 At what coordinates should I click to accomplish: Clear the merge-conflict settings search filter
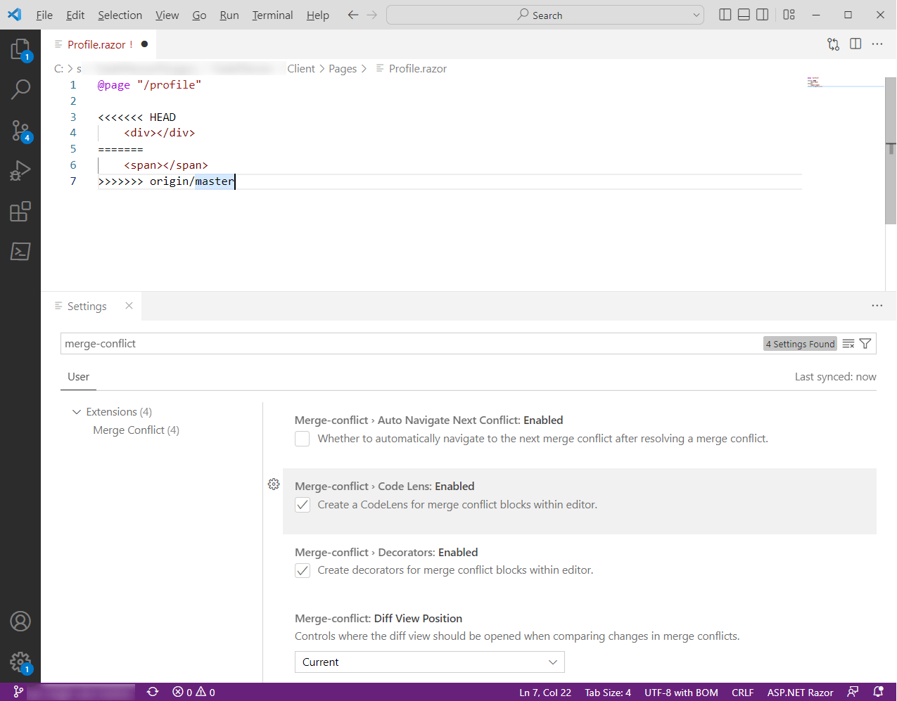tap(848, 343)
